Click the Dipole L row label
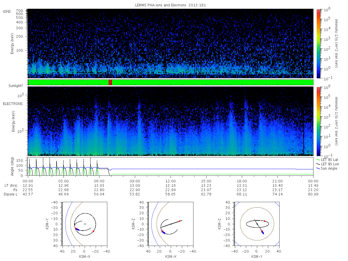 point(10,194)
